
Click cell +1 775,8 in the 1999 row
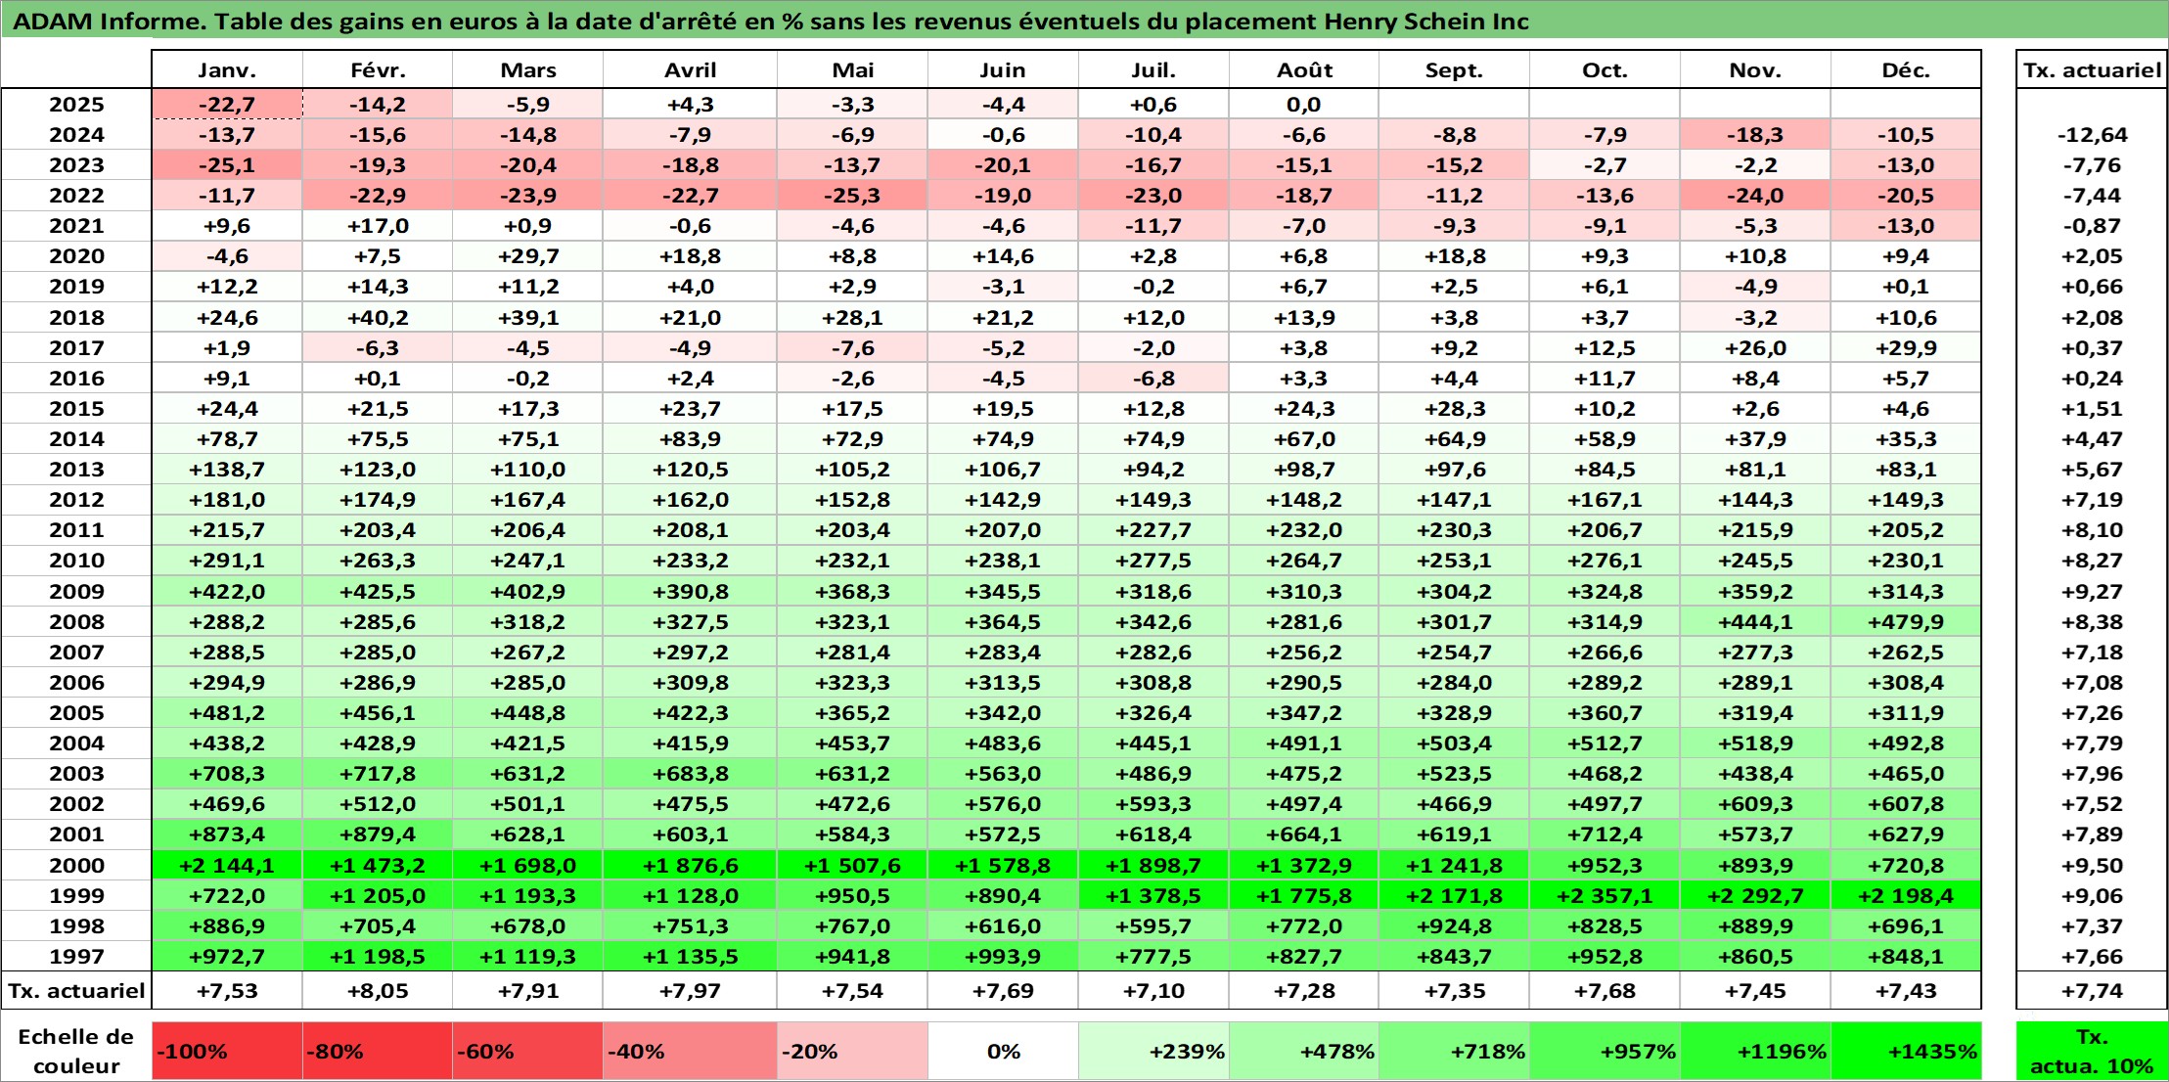1304,895
